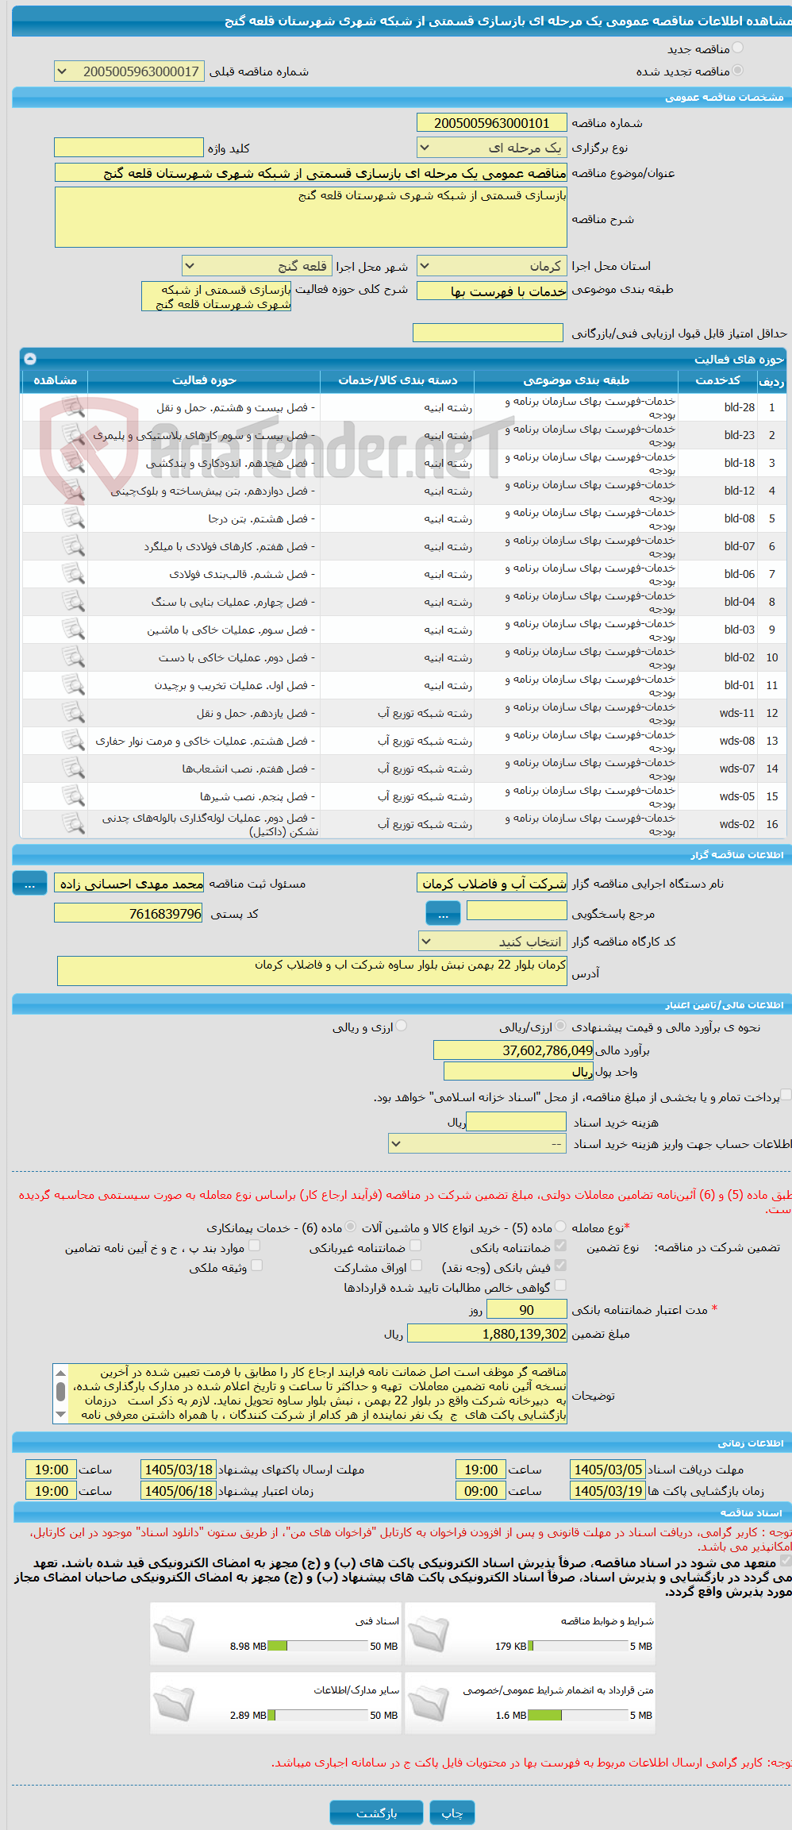792x1830 pixels.
Task: Click the browse button next to مرجع پاسخگویی
Action: pos(443,915)
